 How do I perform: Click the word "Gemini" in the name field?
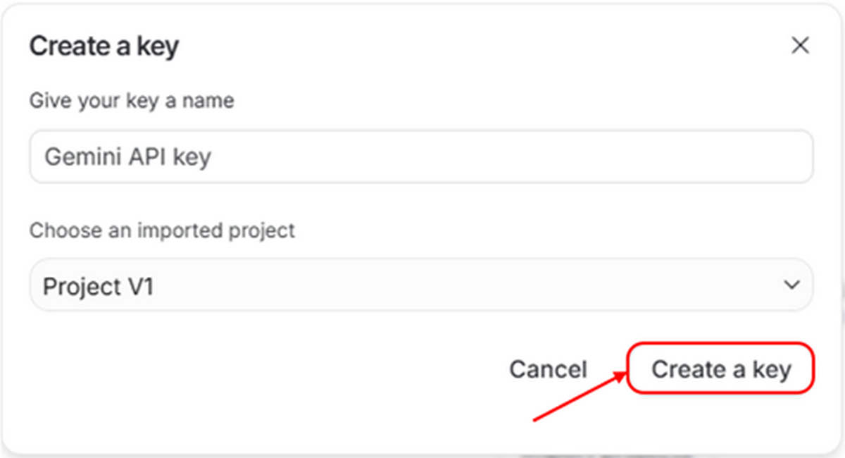[82, 156]
